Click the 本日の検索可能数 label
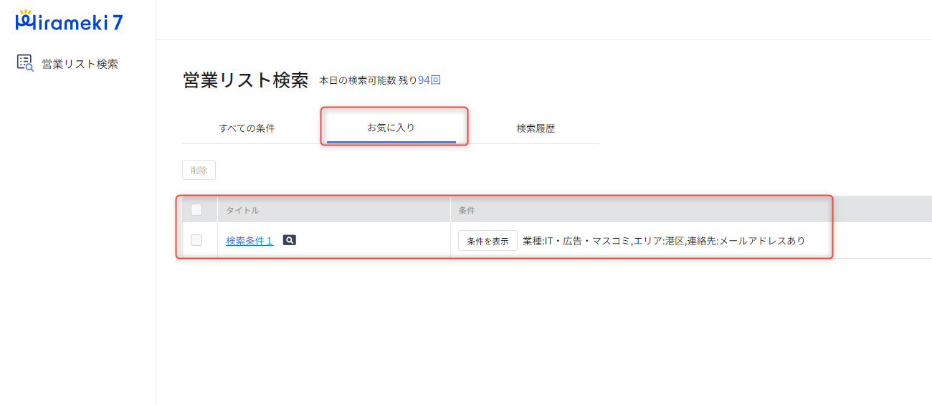 [x=358, y=80]
